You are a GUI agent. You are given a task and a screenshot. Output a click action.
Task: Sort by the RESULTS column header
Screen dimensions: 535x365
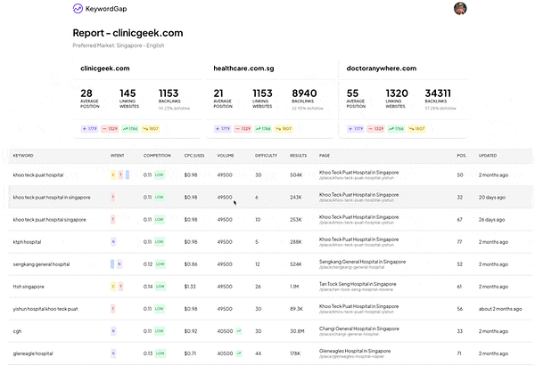point(298,156)
